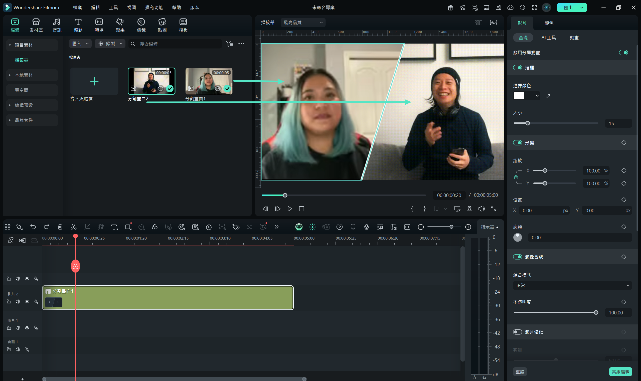Open the 編輯 menu
This screenshot has height=381, width=641.
tap(95, 8)
